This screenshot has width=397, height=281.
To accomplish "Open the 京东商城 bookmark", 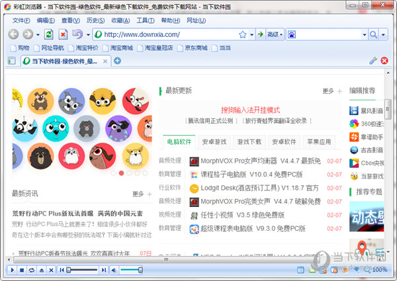I will pyautogui.click(x=193, y=48).
